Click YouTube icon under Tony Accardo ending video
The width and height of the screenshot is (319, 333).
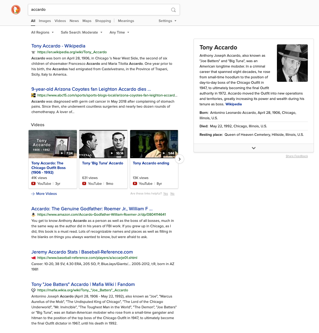click(135, 184)
